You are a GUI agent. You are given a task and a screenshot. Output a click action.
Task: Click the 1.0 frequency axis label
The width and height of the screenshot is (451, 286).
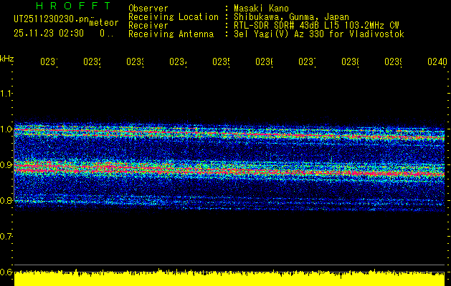tap(6, 129)
